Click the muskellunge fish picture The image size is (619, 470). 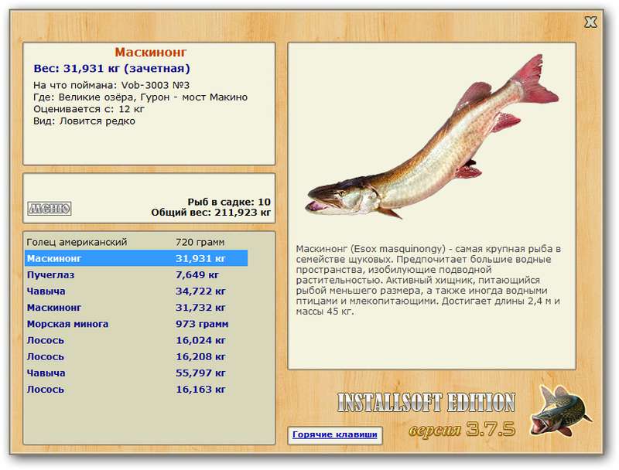pyautogui.click(x=433, y=137)
